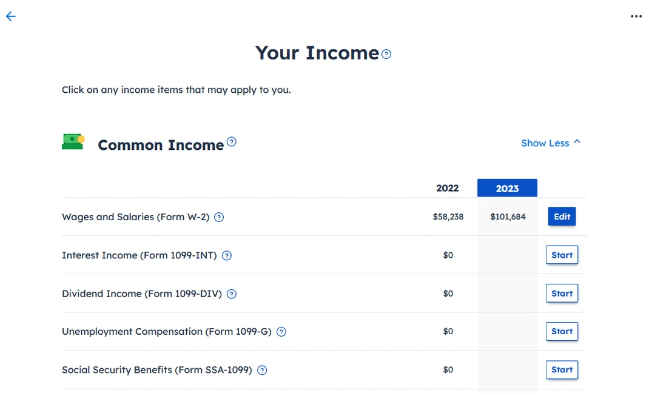Image resolution: width=655 pixels, height=393 pixels.
Task: Click the Show Less link
Action: pos(545,143)
